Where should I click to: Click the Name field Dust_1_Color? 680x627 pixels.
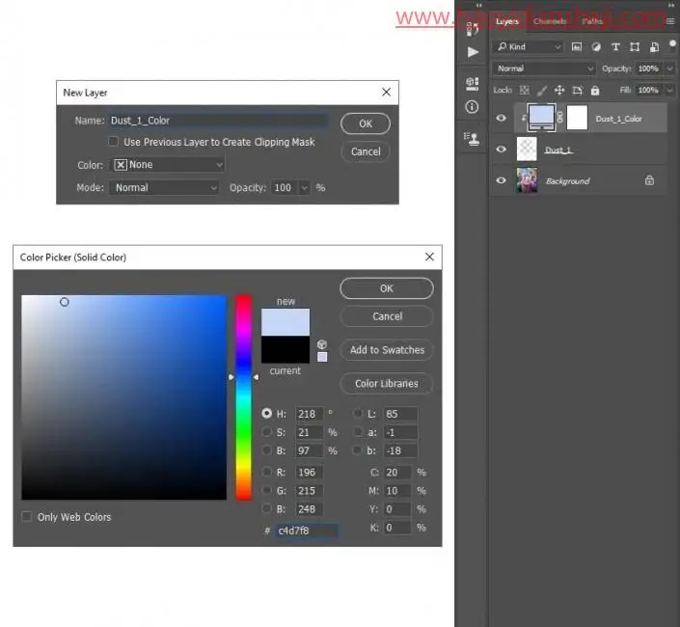[218, 121]
